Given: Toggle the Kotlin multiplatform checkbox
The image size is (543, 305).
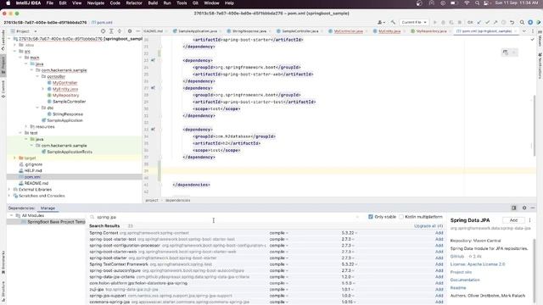Looking at the screenshot, I should (401, 217).
